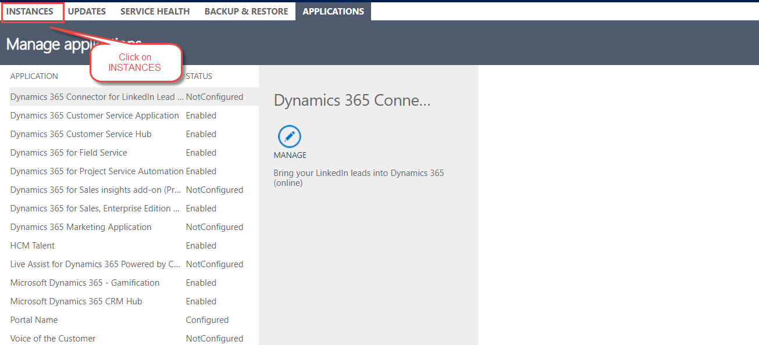Click Enabled status for HCM Talent
The width and height of the screenshot is (759, 345).
coord(201,246)
